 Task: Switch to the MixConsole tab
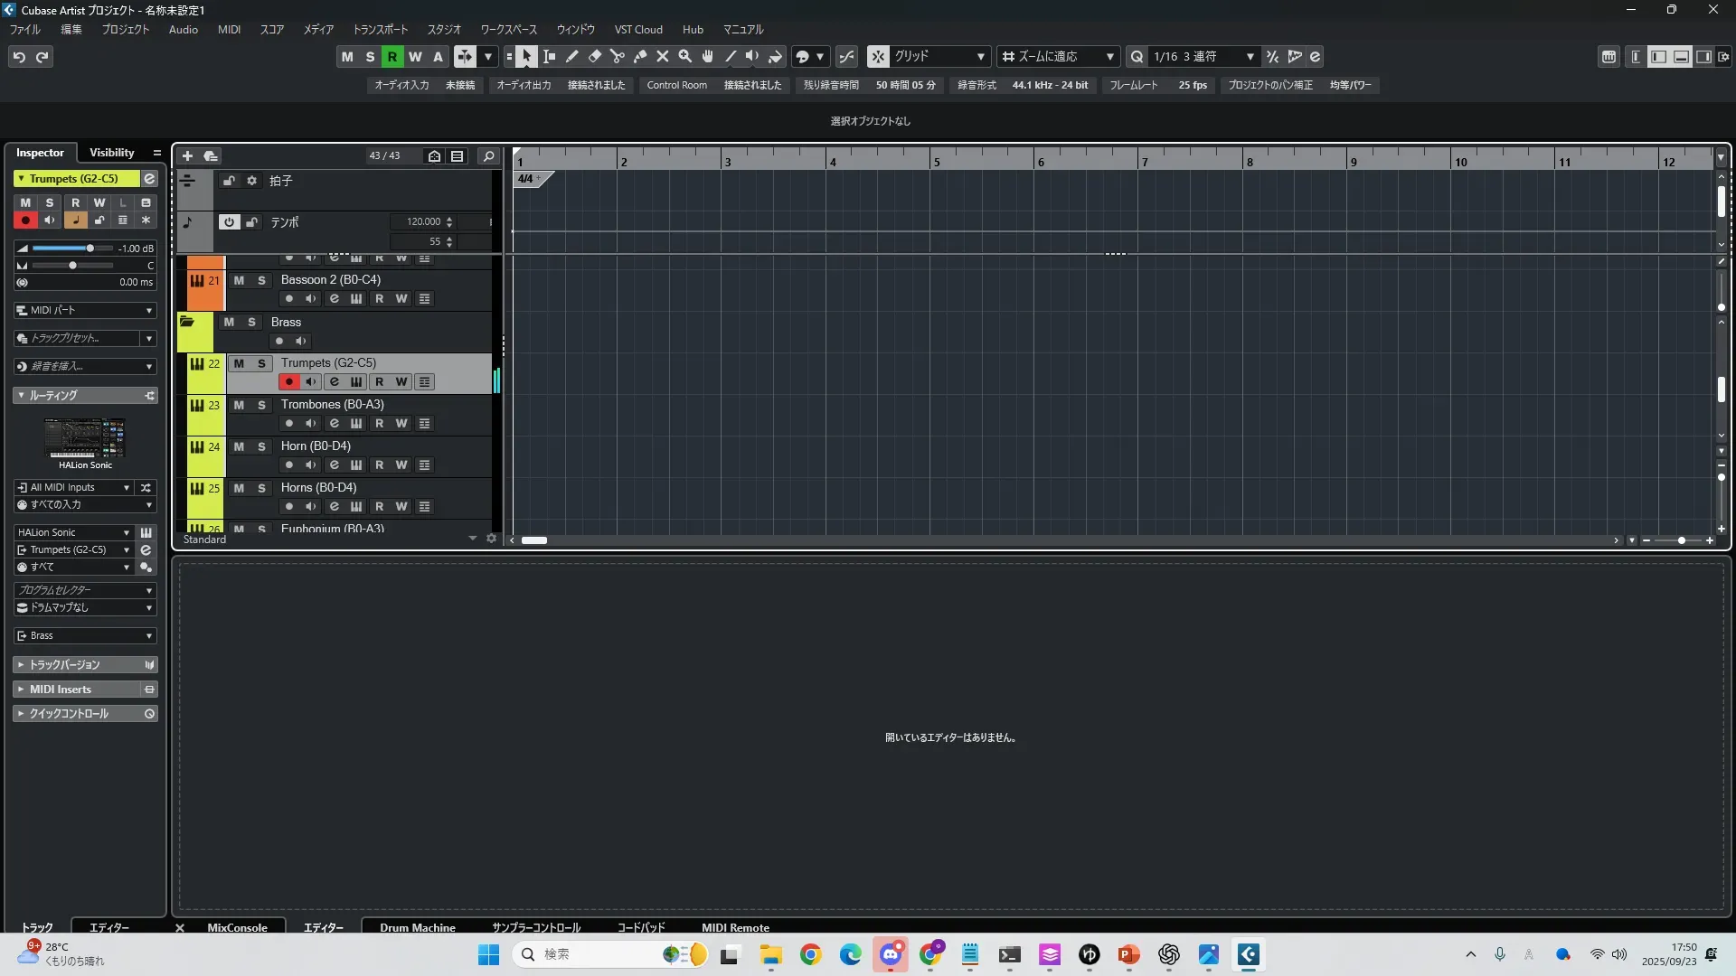coord(237,927)
